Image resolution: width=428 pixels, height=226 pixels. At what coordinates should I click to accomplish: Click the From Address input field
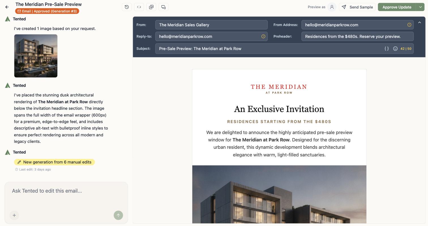(x=358, y=25)
